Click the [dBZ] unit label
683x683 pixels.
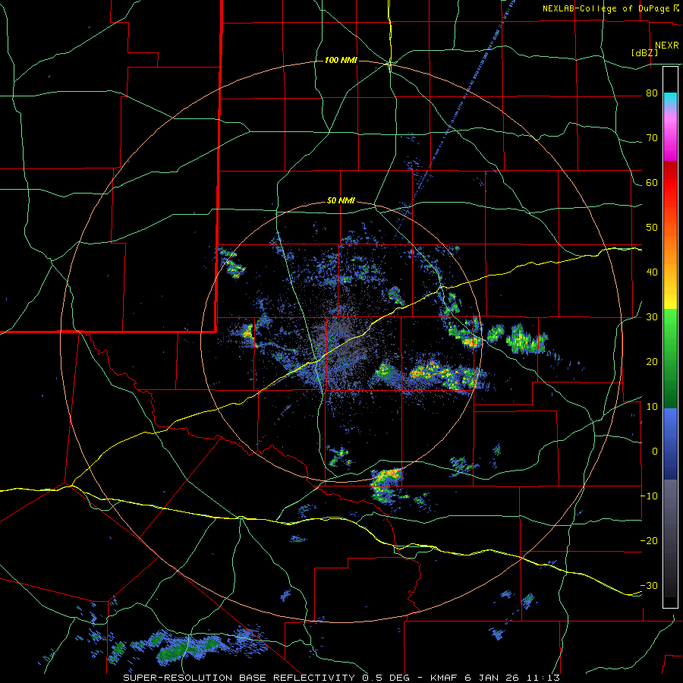tap(644, 53)
